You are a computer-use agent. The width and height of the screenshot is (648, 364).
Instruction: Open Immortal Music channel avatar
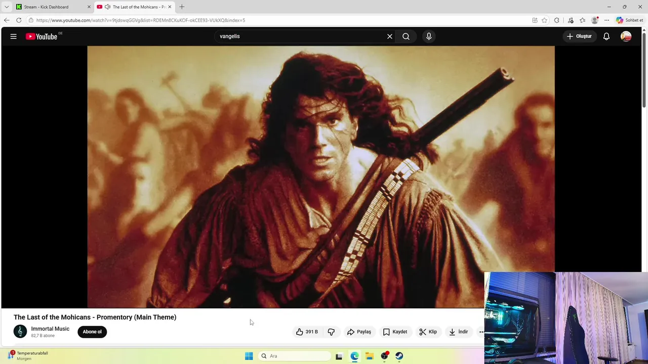click(20, 332)
